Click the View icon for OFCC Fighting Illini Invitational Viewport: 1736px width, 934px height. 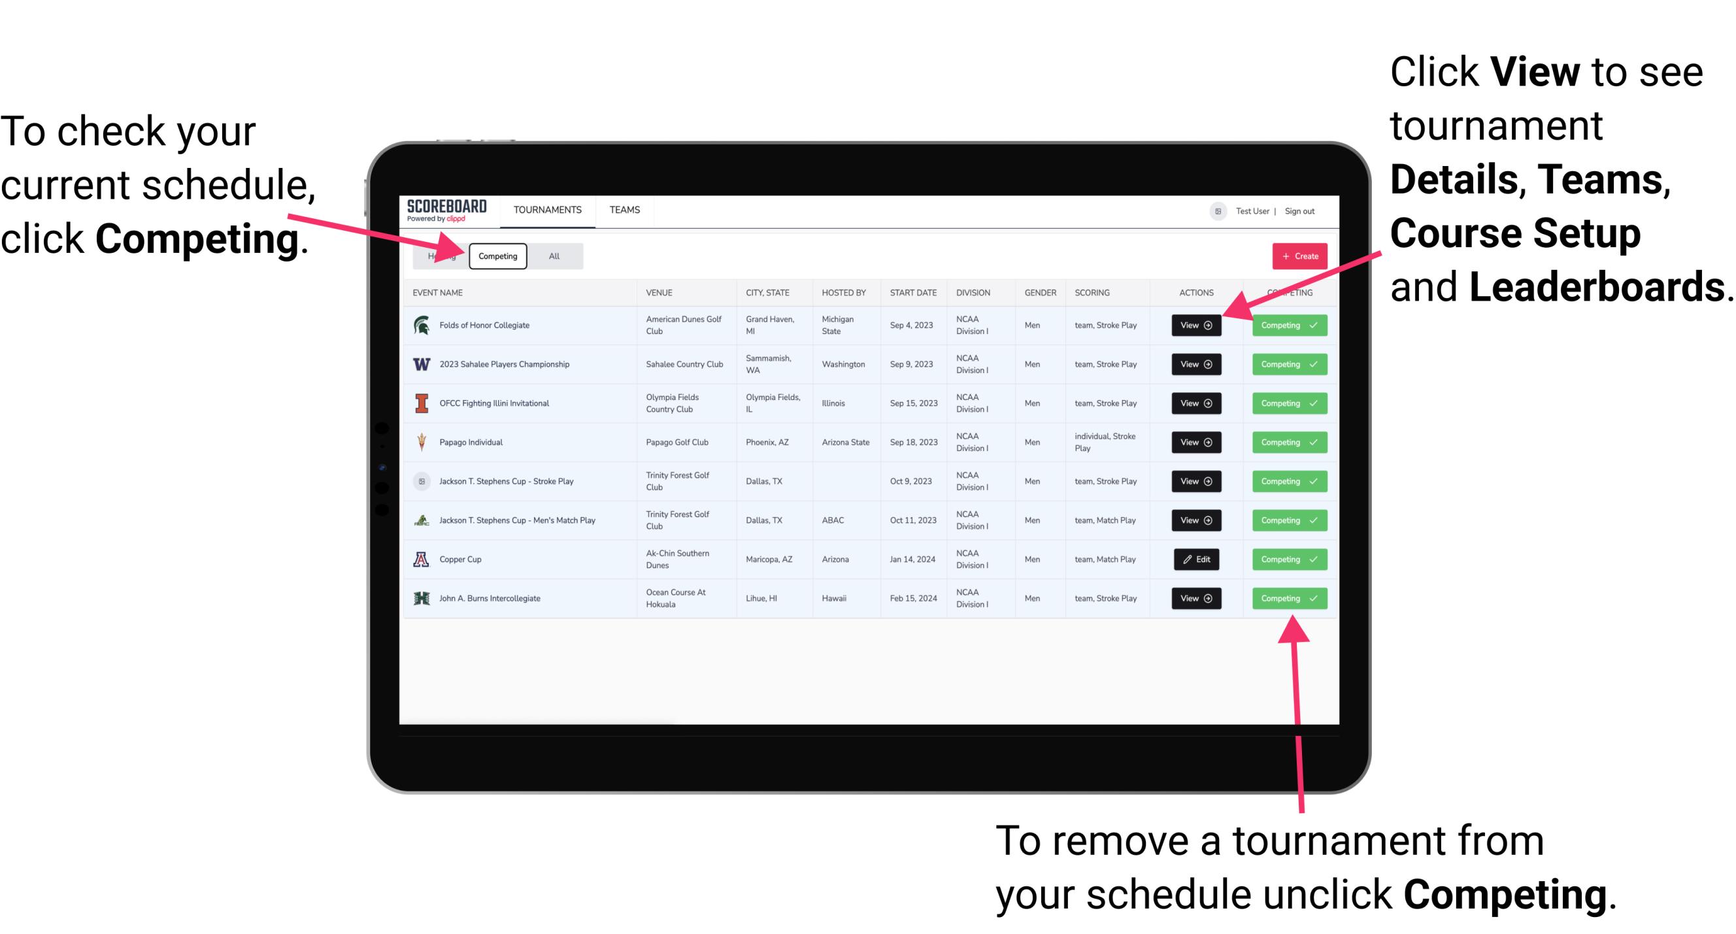pos(1195,403)
